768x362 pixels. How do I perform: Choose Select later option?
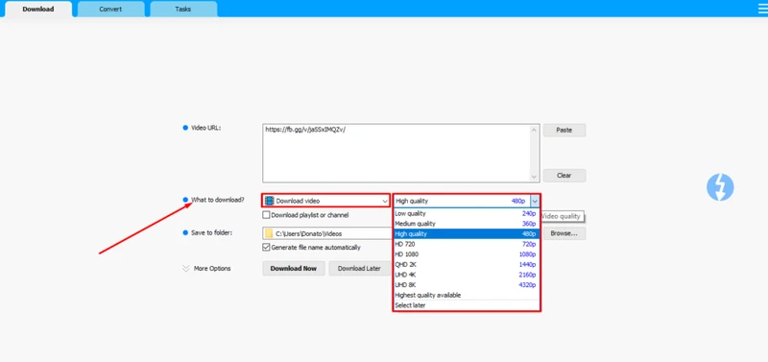coord(466,305)
